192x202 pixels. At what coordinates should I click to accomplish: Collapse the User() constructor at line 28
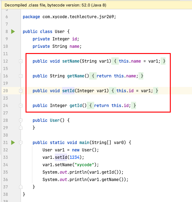click(21, 120)
